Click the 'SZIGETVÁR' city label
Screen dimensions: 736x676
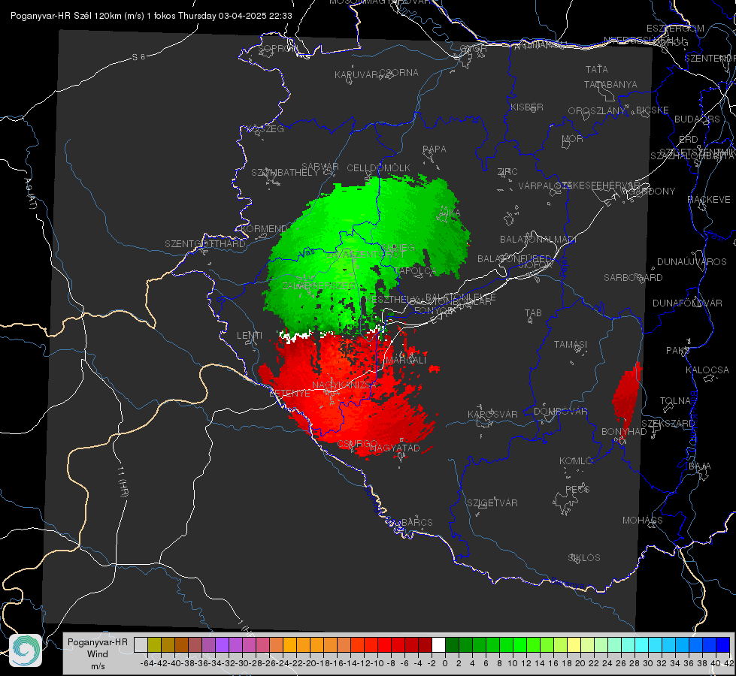492,503
